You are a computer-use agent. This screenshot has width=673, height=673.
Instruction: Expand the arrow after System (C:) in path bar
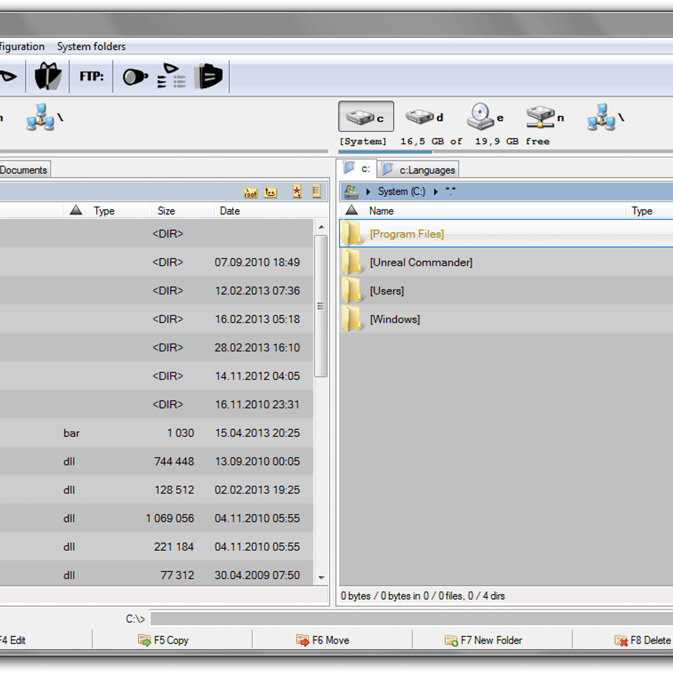pyautogui.click(x=436, y=192)
